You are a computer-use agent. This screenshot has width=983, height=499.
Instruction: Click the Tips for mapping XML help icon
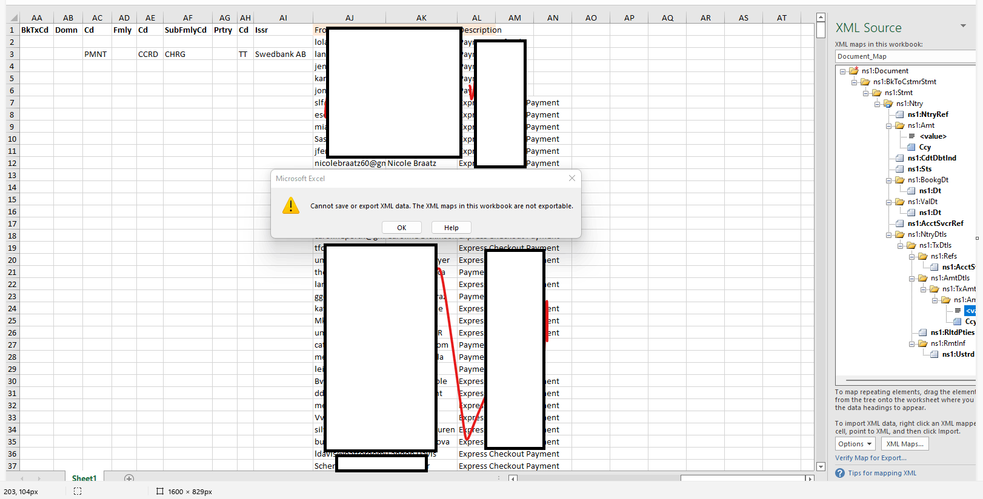click(x=840, y=473)
